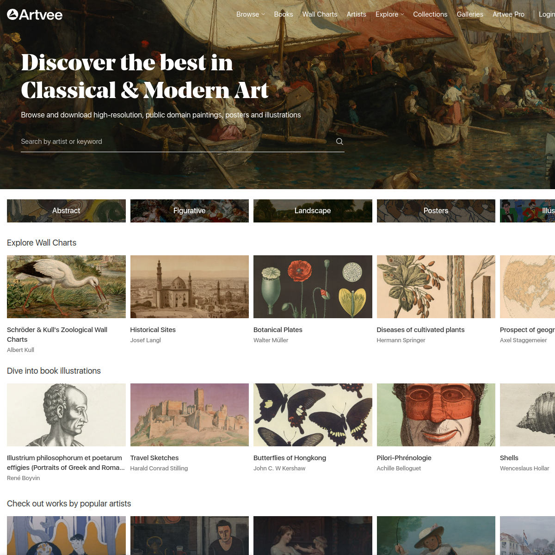Open the Artvee Pro link
The image size is (555, 555).
pos(508,14)
